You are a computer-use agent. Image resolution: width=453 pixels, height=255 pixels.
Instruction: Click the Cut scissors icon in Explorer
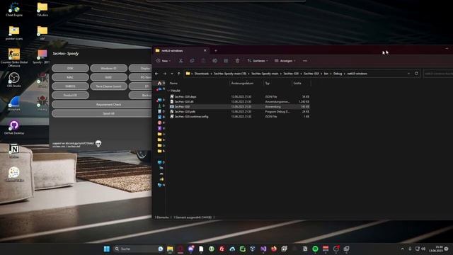pos(180,61)
